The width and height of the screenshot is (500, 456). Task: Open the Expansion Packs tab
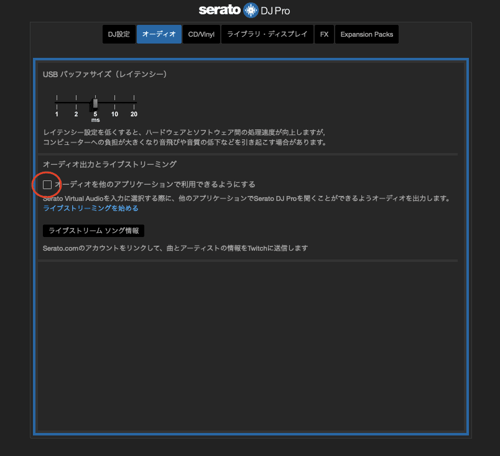click(x=367, y=34)
